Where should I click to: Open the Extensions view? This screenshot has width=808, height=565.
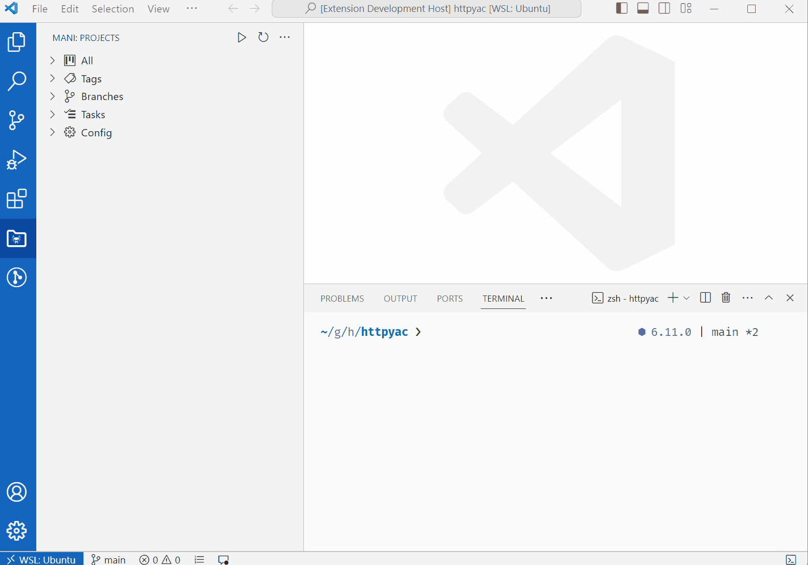[17, 199]
